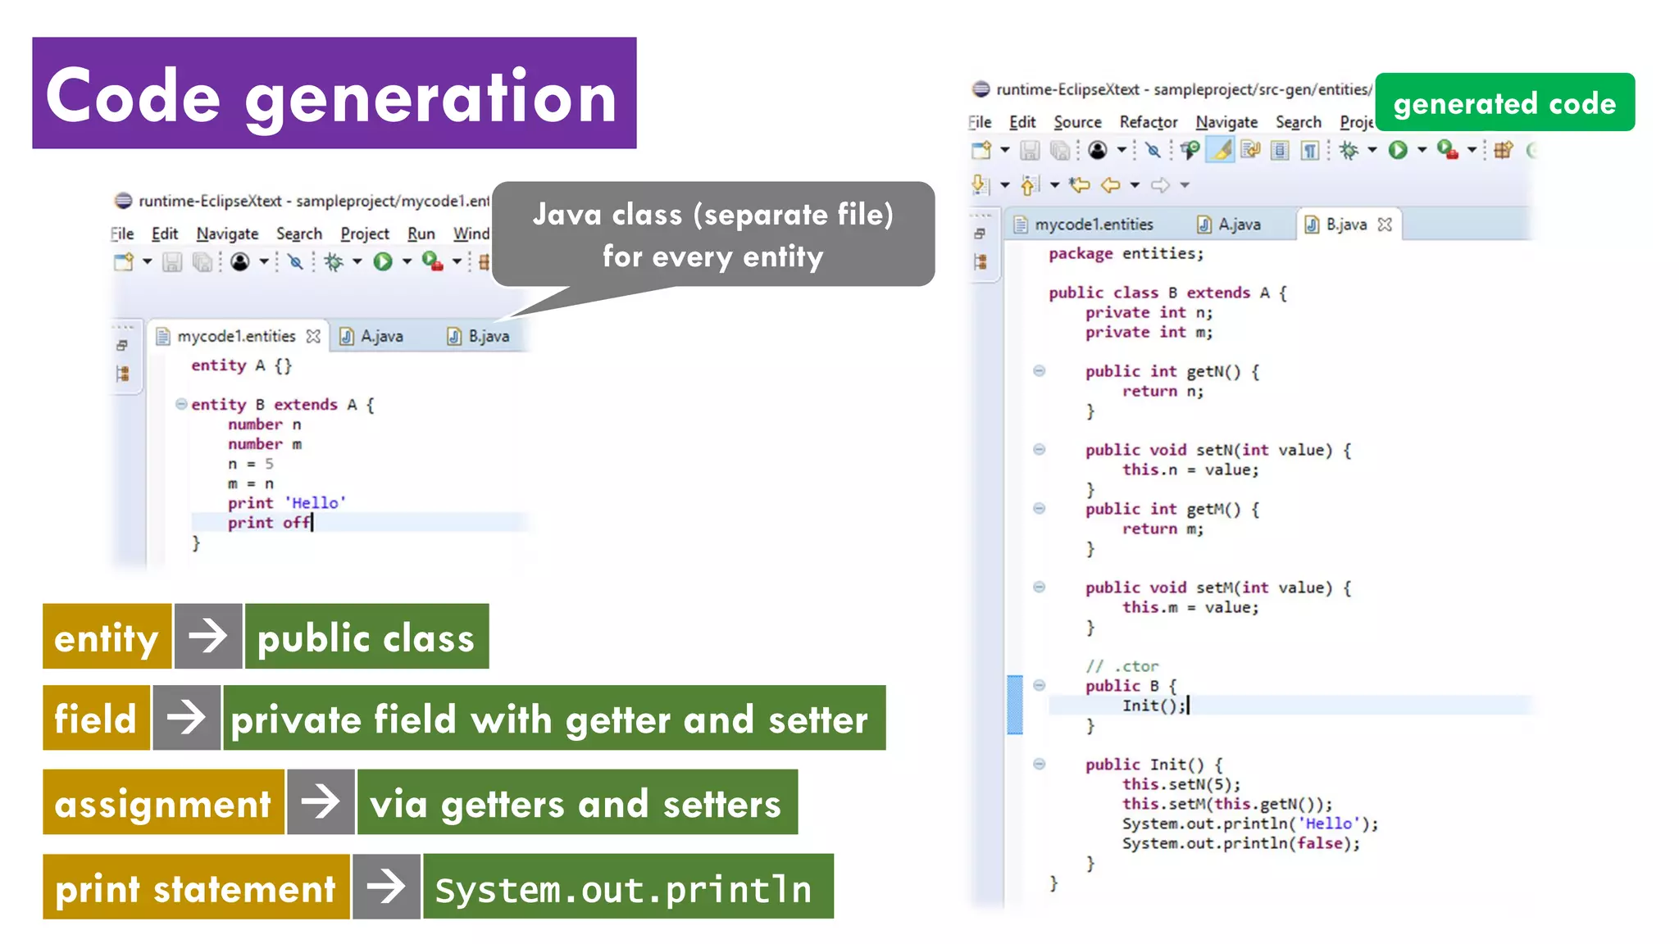
Task: Open the New dropdown arrow in left Eclipse window
Action: [148, 262]
